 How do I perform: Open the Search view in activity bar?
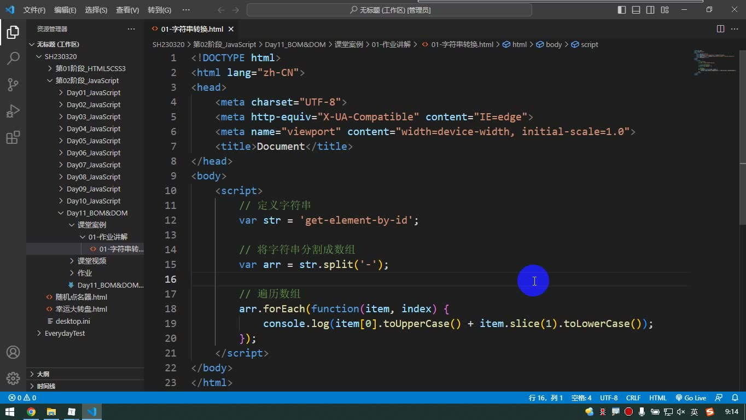tap(13, 59)
